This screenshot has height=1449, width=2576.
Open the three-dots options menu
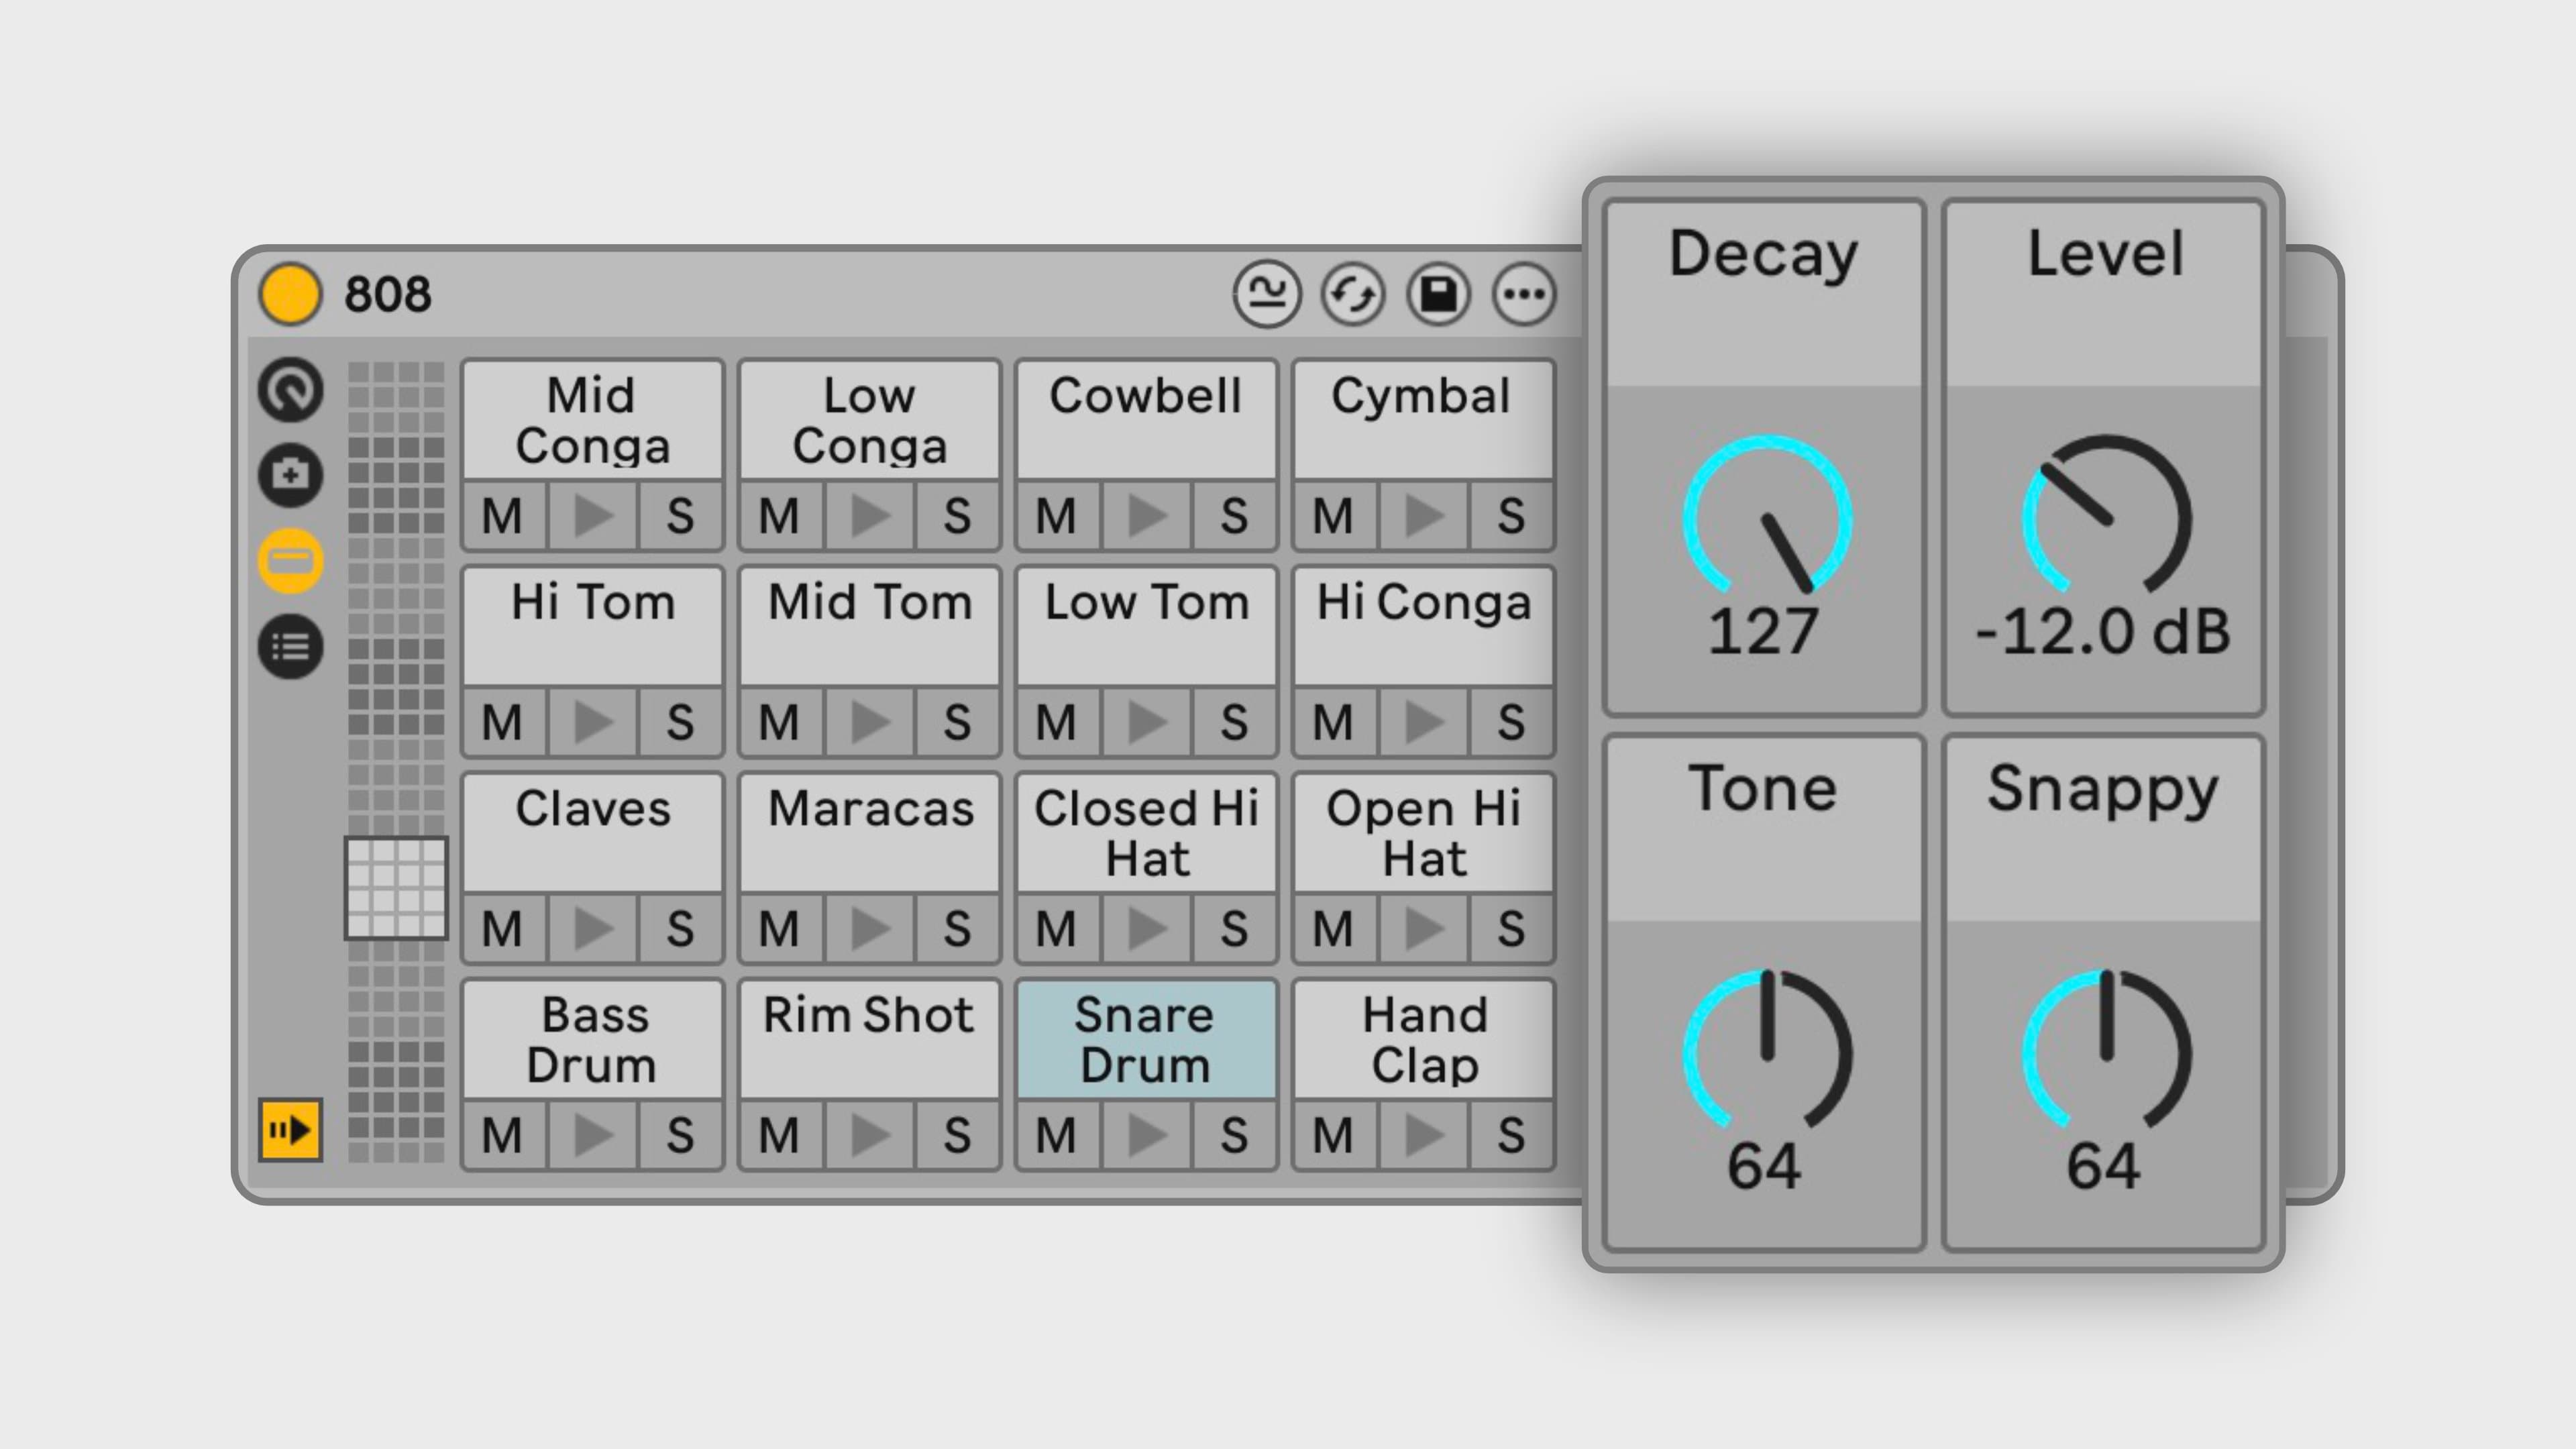(1524, 294)
